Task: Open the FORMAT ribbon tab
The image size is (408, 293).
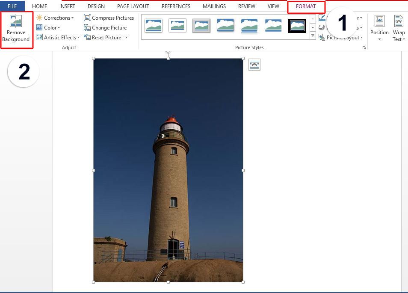Action: pos(306,6)
